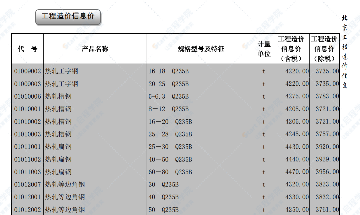This screenshot has height=215, width=360.
Task: Click price 4220.00 in row 01009003
Action: (x=297, y=84)
